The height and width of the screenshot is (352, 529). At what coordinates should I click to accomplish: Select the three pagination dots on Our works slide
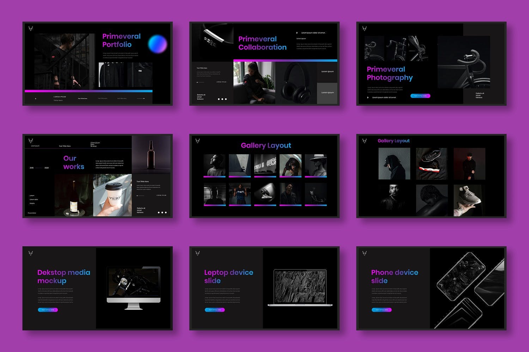[162, 212]
